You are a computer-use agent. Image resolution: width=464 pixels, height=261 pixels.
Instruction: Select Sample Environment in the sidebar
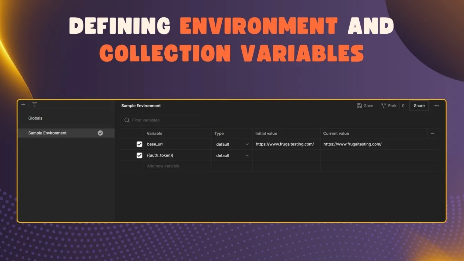tap(66, 133)
